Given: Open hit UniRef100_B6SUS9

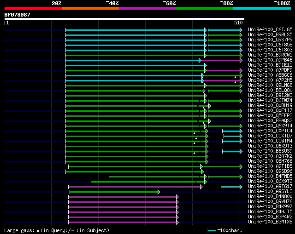Looking at the screenshot, I should click(270, 151).
